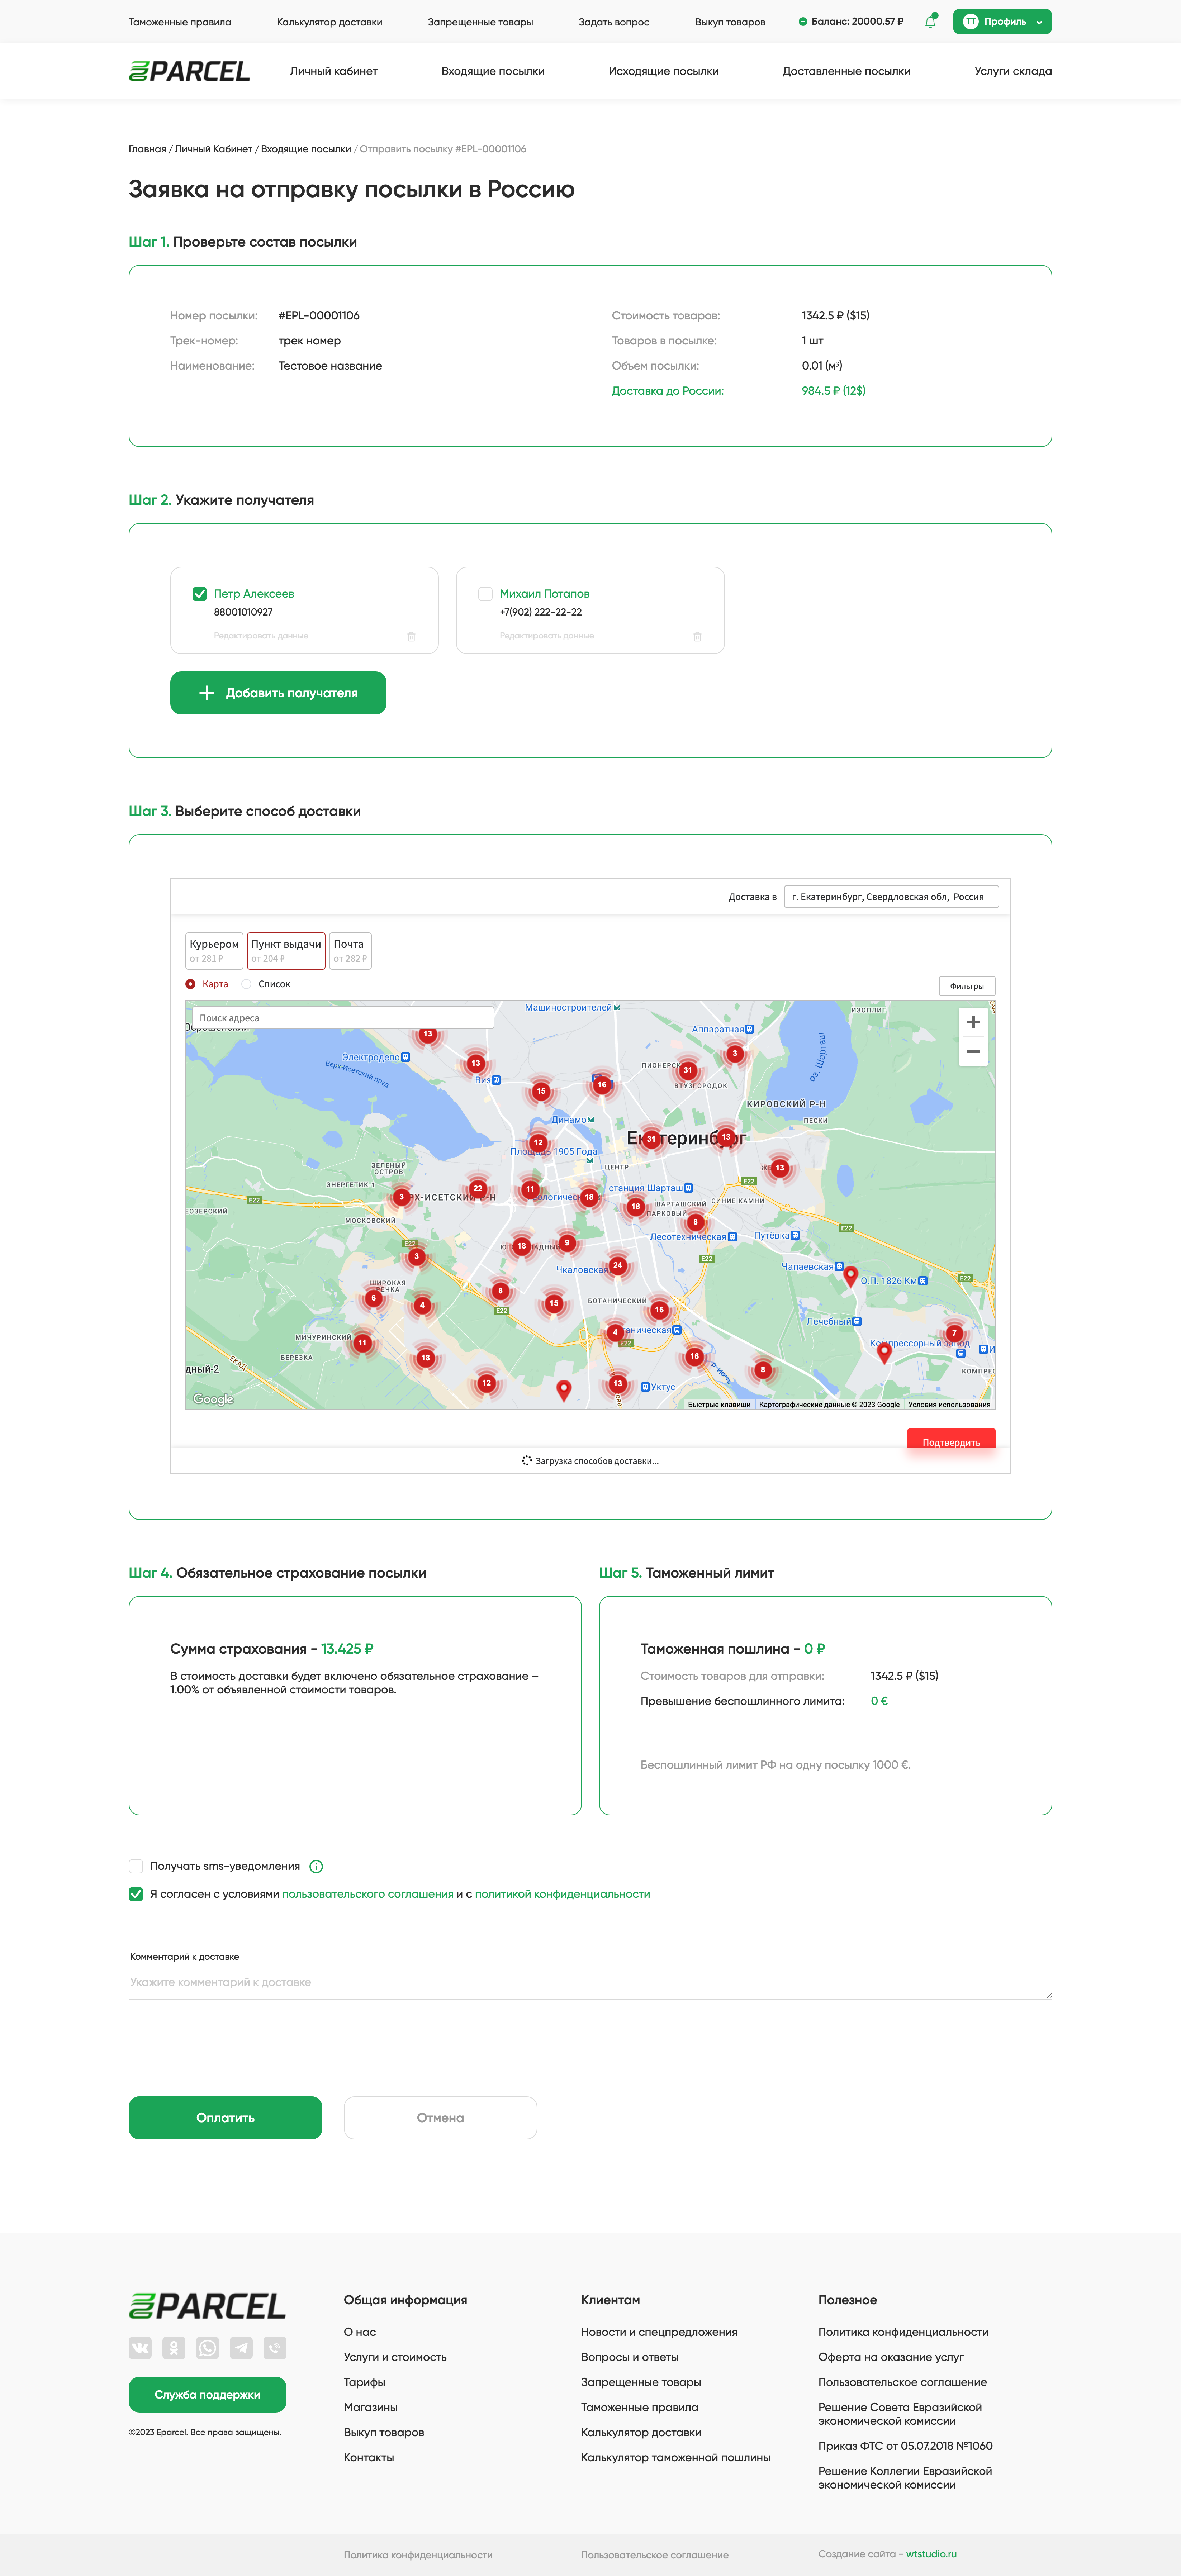Open the Odnoklassniki social link in footer
1181x2576 pixels.
[174, 2347]
